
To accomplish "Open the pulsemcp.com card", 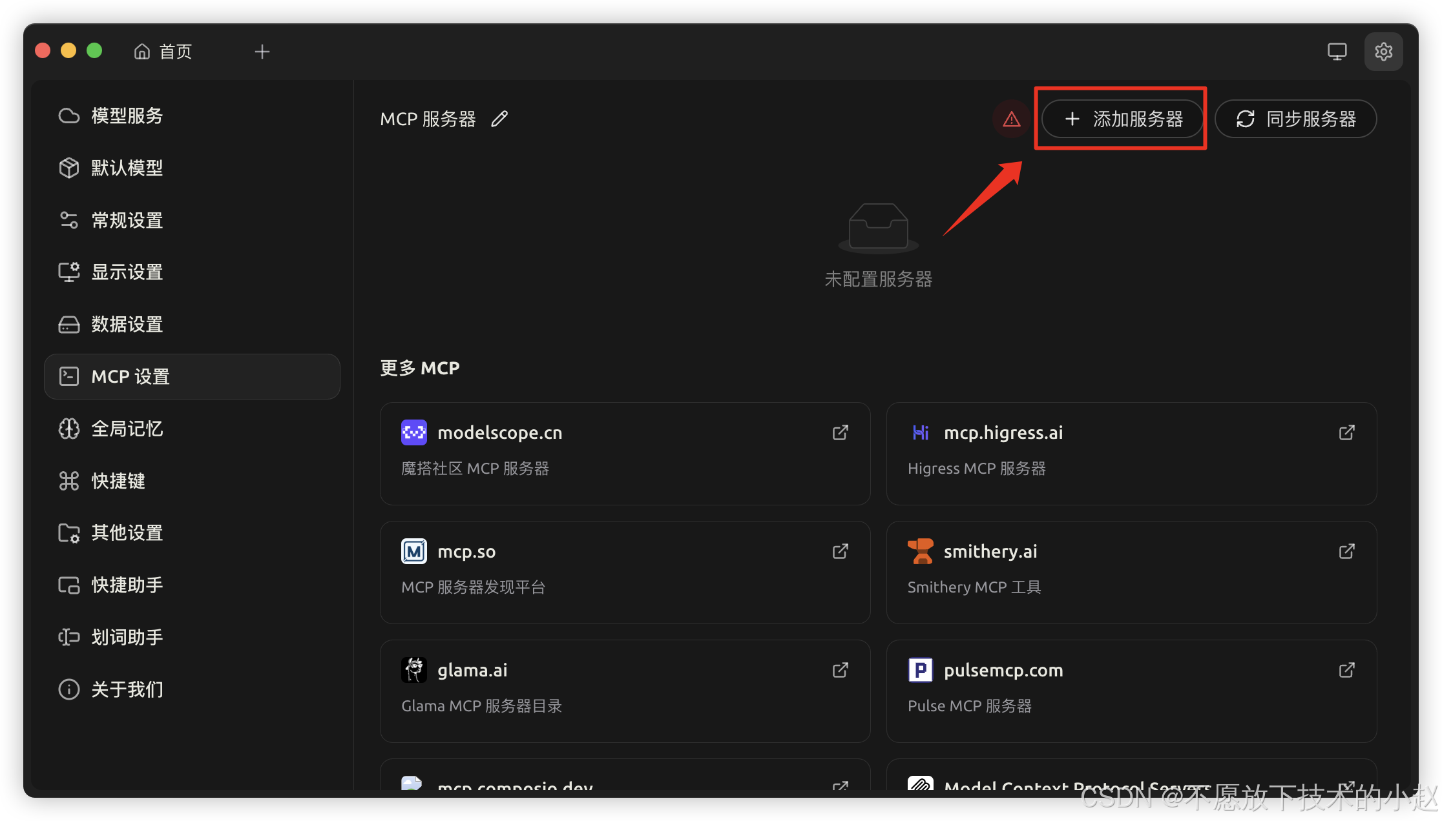I will [x=1132, y=691].
